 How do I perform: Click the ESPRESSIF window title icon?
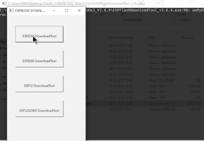click(11, 11)
